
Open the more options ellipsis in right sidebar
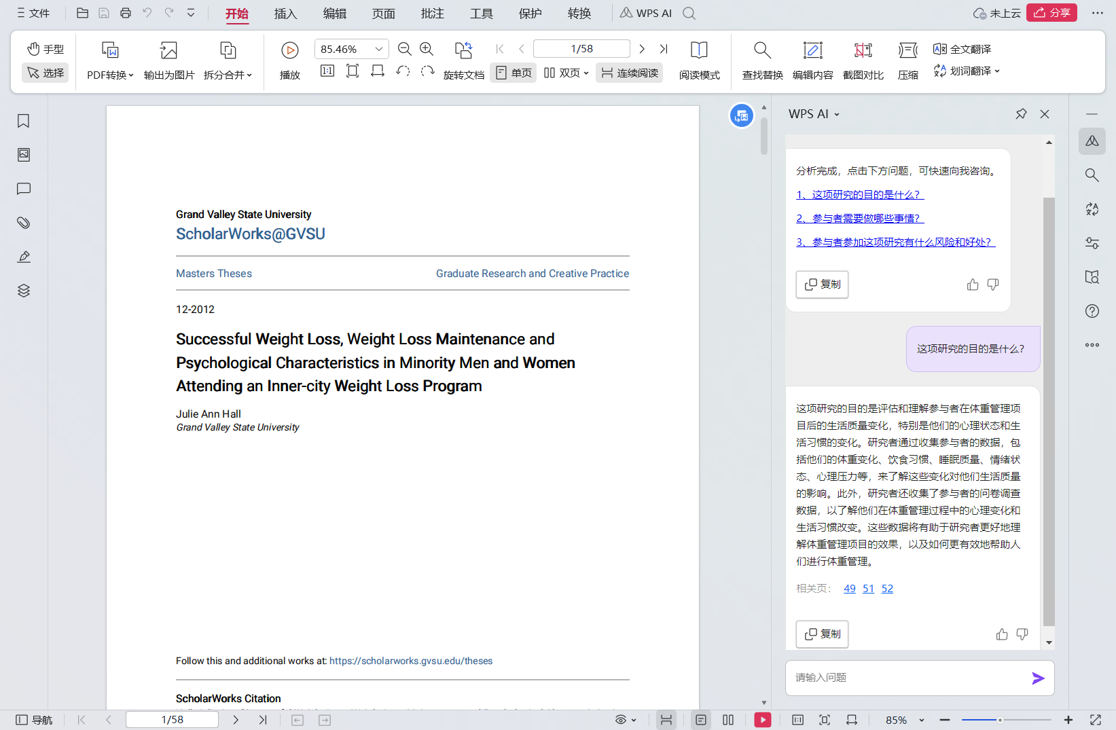tap(1092, 345)
